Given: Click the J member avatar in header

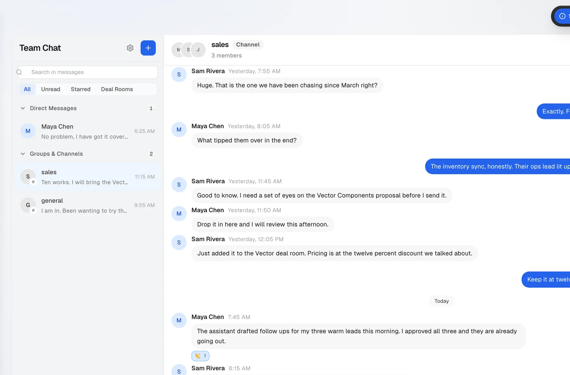Looking at the screenshot, I should (x=198, y=50).
